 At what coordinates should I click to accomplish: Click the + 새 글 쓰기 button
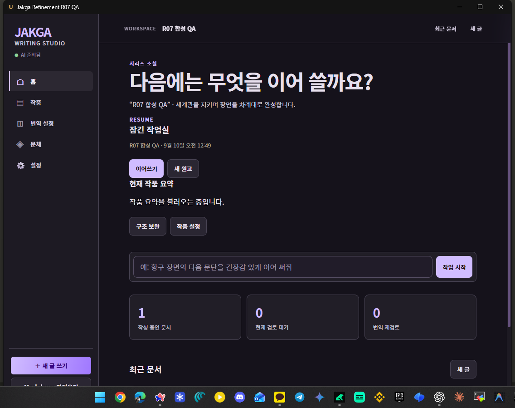(51, 366)
